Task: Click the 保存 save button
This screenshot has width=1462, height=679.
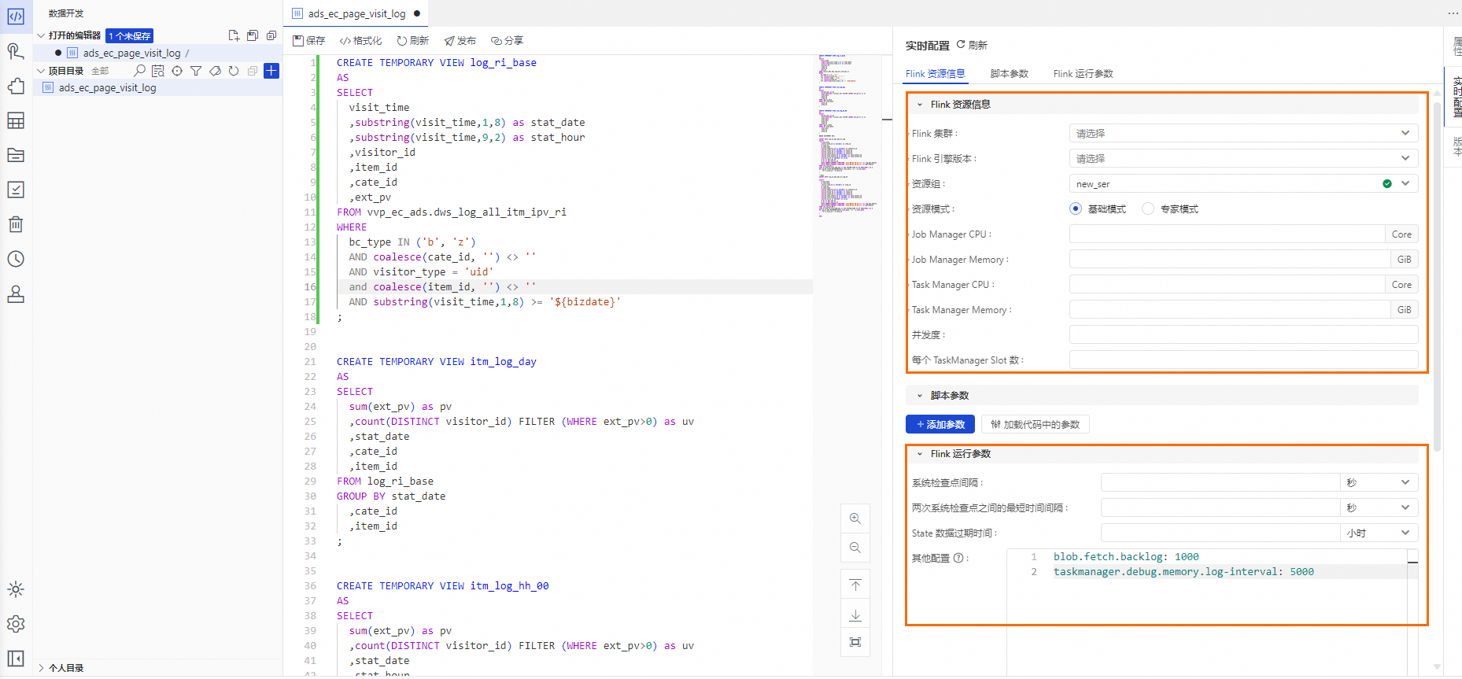Action: point(308,41)
